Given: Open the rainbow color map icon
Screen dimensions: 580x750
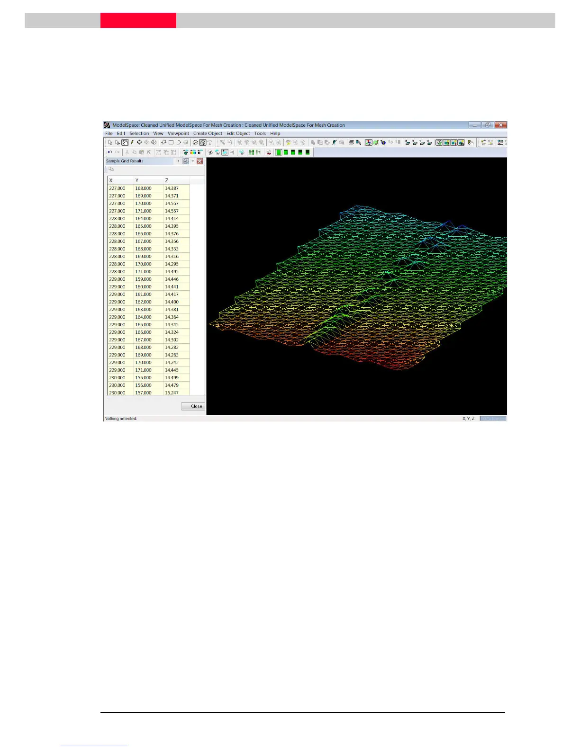Looking at the screenshot, I should coord(193,152).
